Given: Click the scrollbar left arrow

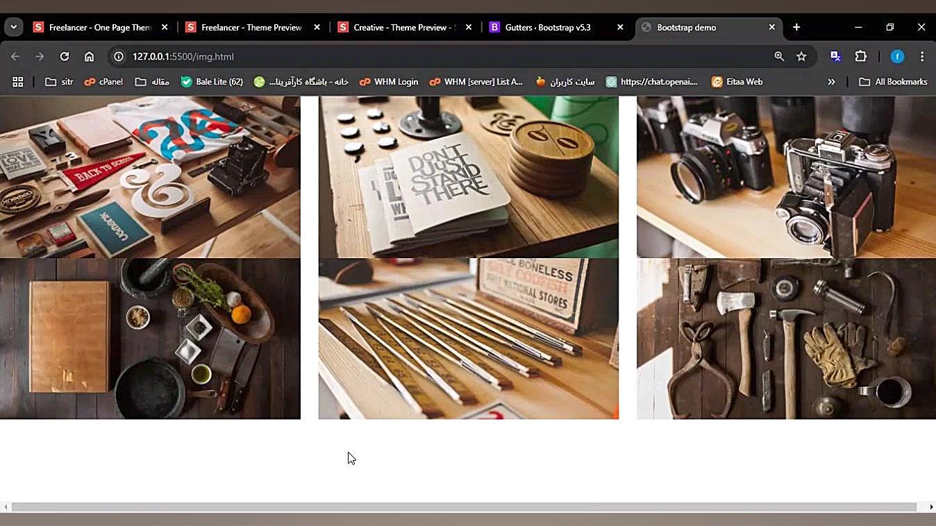Looking at the screenshot, I should (x=5, y=507).
